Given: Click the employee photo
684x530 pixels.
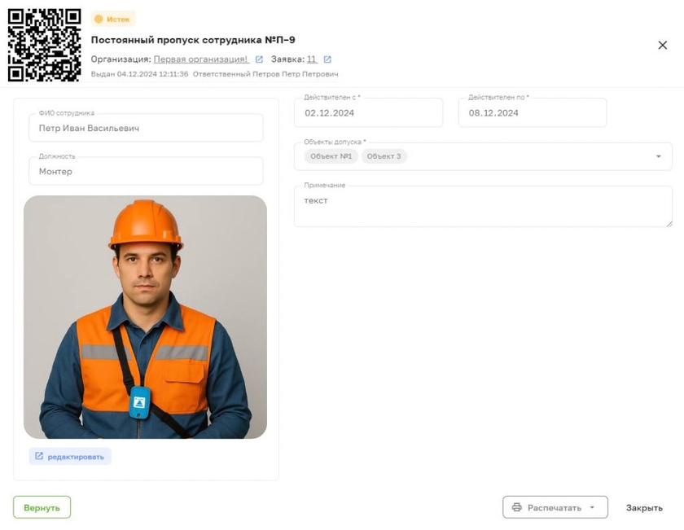Looking at the screenshot, I should point(145,317).
